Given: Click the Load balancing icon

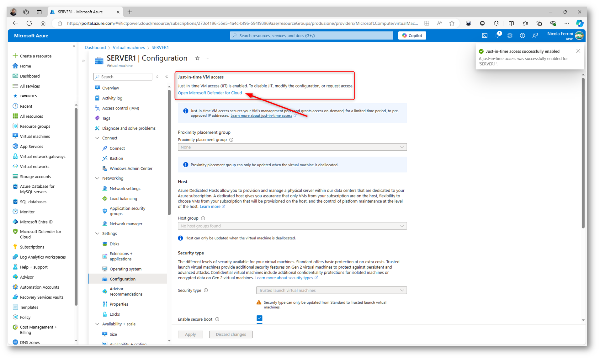Looking at the screenshot, I should coord(105,199).
